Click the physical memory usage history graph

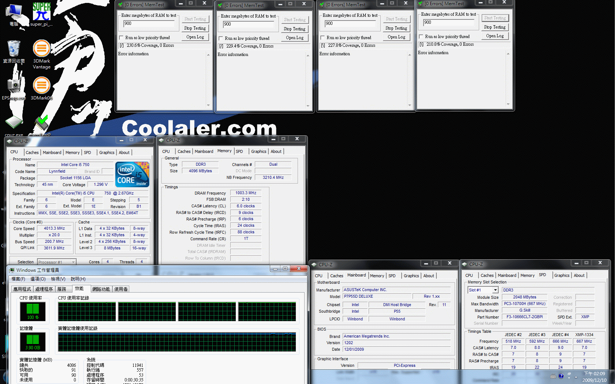click(x=177, y=342)
